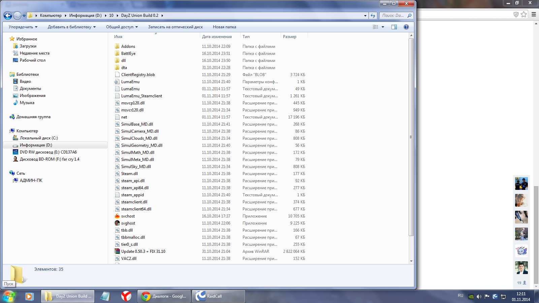Create a folder with Новая папка
This screenshot has width=539, height=303.
(224, 27)
